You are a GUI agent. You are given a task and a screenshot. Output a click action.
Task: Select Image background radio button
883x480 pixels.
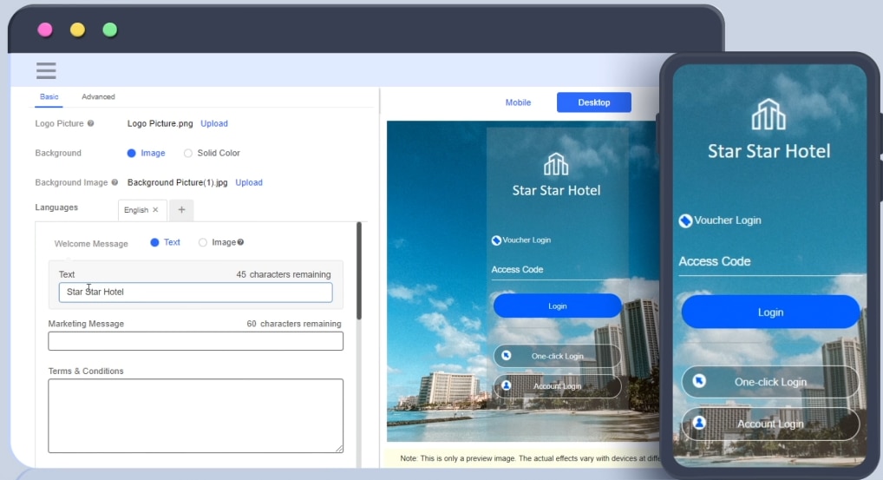[x=131, y=153]
